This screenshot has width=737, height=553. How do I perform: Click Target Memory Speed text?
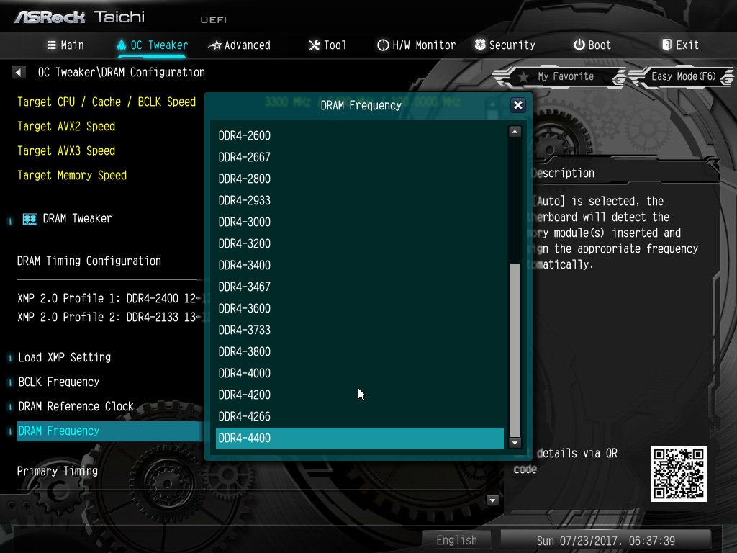(72, 176)
